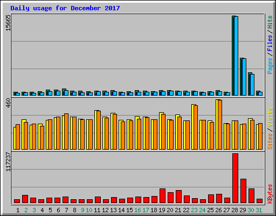Click the tallest hits bar for day 28
This screenshot has height=216, width=276.
233,56
